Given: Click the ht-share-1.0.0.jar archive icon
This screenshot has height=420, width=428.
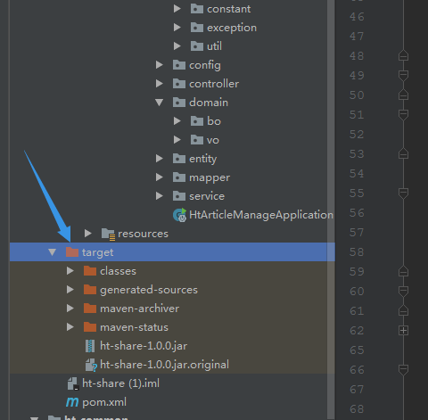Looking at the screenshot, I should [90, 346].
